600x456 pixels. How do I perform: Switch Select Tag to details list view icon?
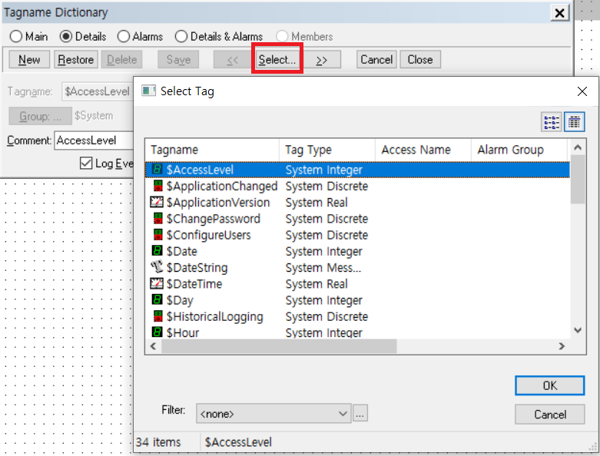[574, 122]
